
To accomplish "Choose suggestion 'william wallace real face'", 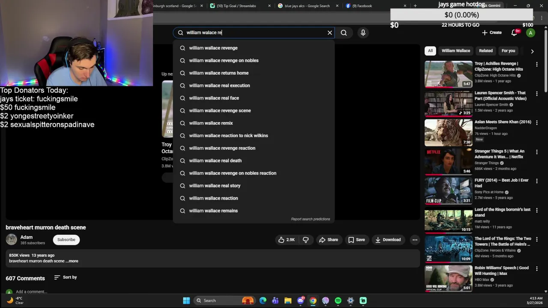I will coord(253,98).
